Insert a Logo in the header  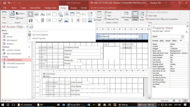108,12
